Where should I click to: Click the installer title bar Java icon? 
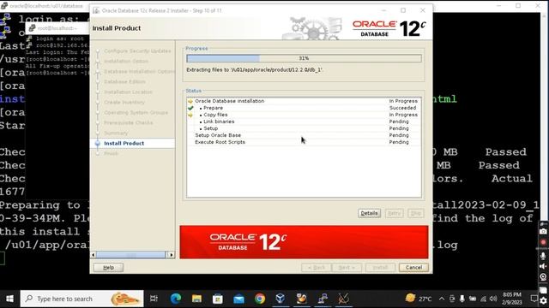pos(96,10)
